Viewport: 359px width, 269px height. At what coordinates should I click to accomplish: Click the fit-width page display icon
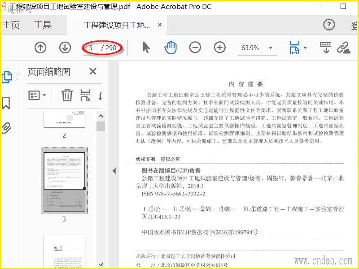click(294, 48)
